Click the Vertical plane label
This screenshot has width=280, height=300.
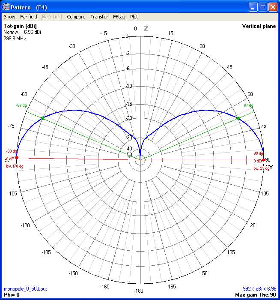[x=259, y=26]
